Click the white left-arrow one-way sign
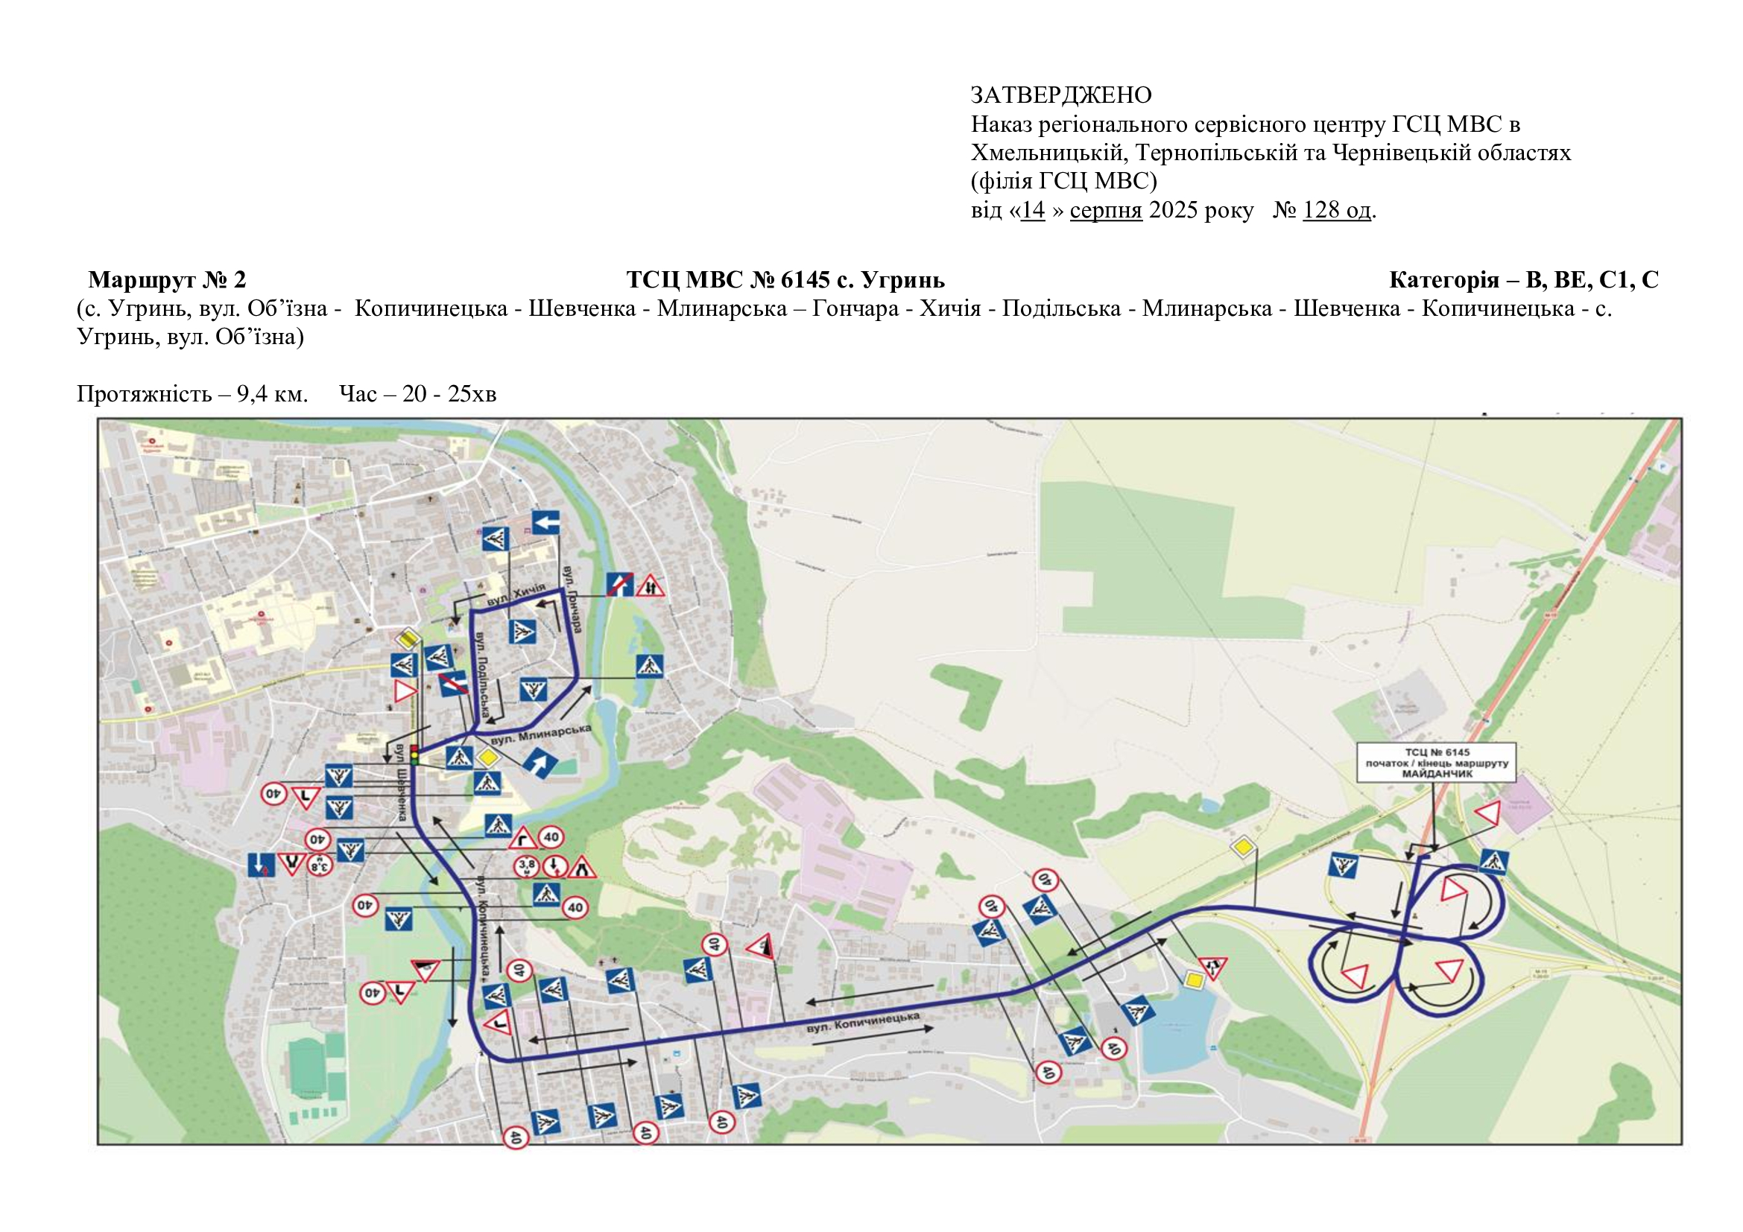Image resolution: width=1743 pixels, height=1232 pixels. coord(545,523)
